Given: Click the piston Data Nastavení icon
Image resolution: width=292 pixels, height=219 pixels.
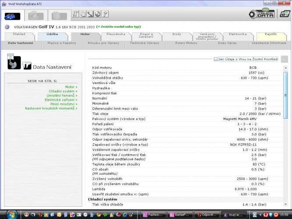Looking at the screenshot, I should tap(14, 62).
